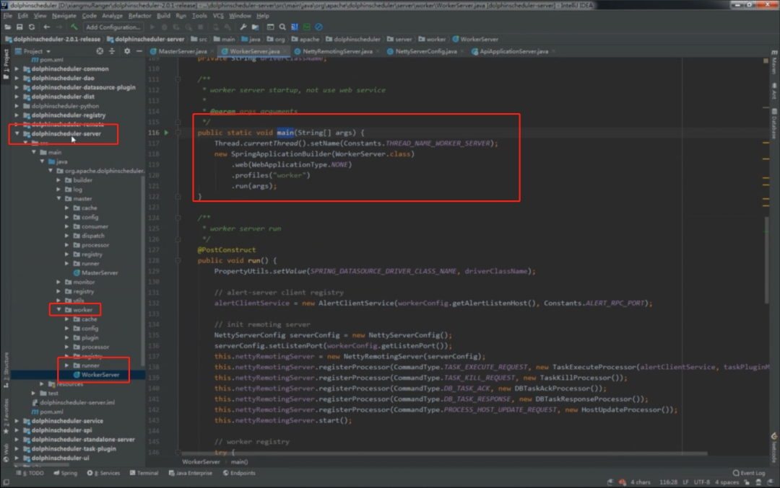Open the Services tool window
The height and width of the screenshot is (488, 780).
pyautogui.click(x=103, y=473)
